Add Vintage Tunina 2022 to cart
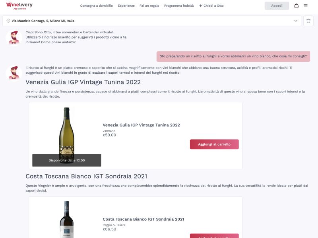318x238 pixels. pos(214,144)
